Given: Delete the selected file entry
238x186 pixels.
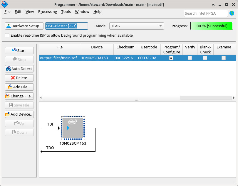Looking at the screenshot, I should point(19,78).
